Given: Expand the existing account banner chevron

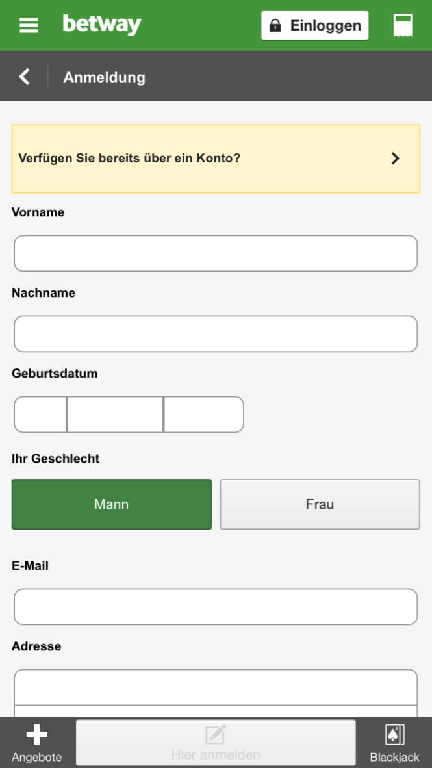Looking at the screenshot, I should click(395, 158).
